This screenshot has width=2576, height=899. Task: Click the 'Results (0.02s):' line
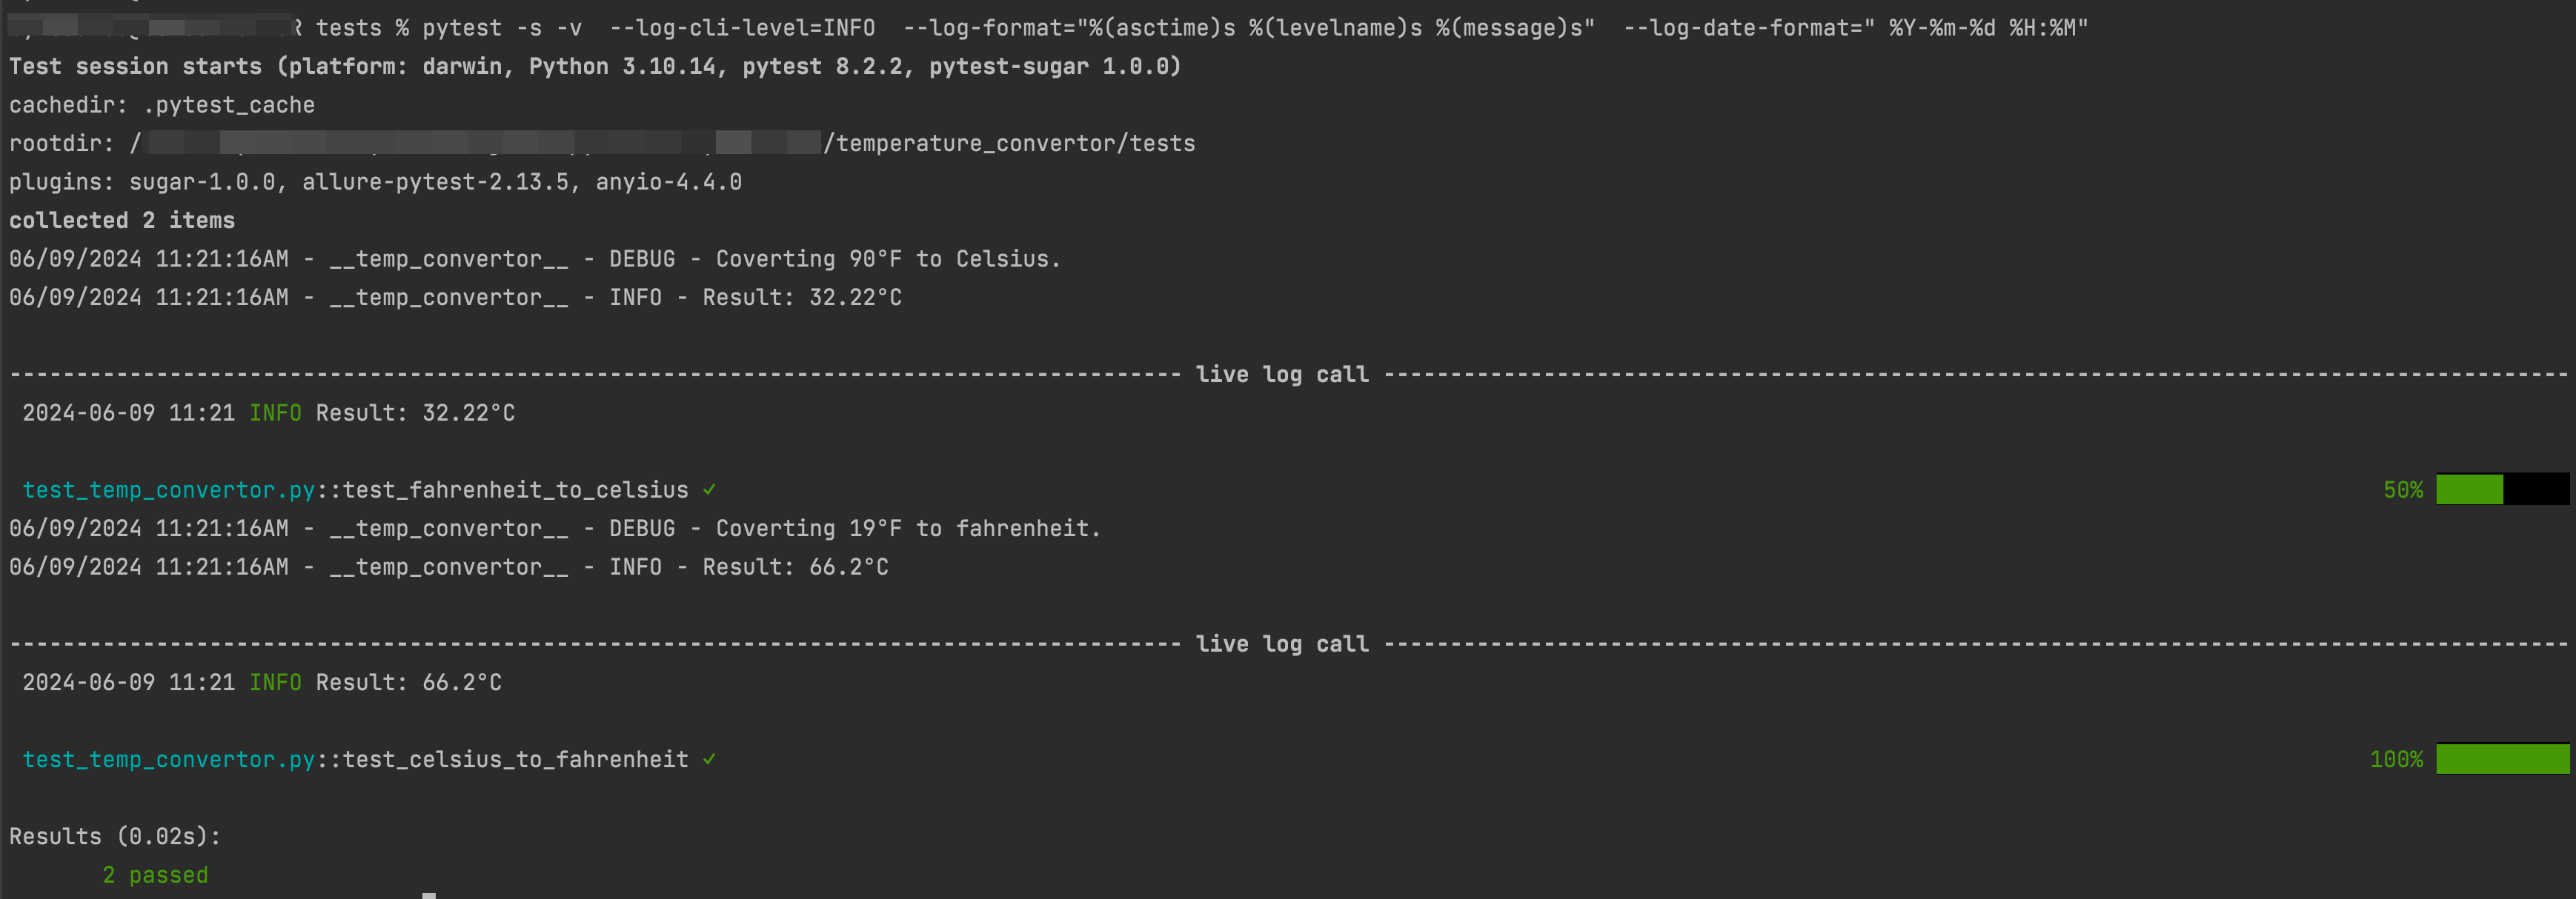click(x=115, y=837)
